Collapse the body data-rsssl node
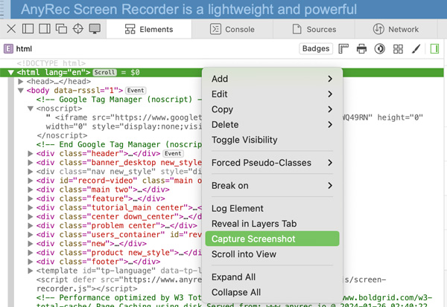Screen dimensions: 447x307 pyautogui.click(x=21, y=91)
